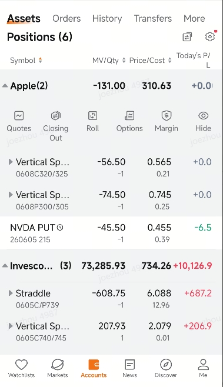Hide the Apple position via eye icon
This screenshot has height=387, width=223.
203,116
